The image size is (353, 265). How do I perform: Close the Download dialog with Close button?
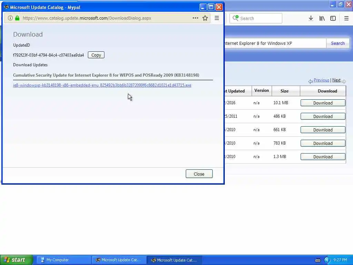point(199,174)
